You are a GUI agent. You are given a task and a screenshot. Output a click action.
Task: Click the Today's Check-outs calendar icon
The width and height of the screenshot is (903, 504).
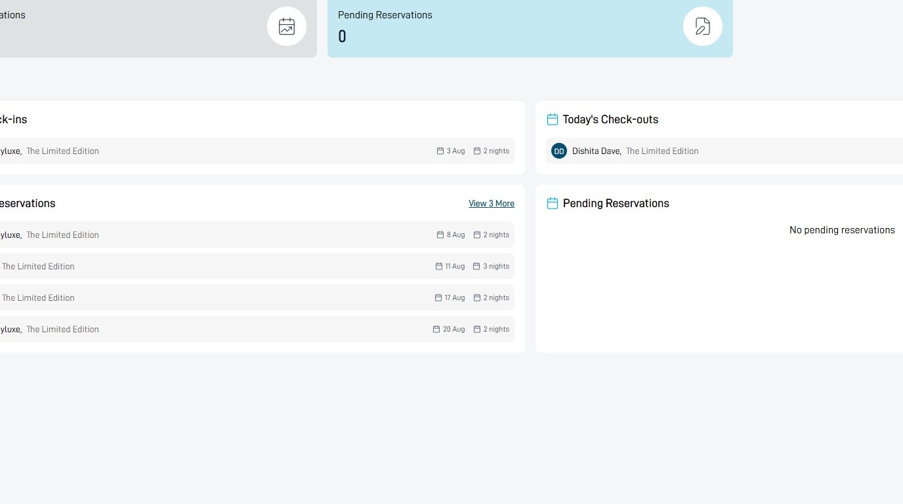[x=553, y=119]
